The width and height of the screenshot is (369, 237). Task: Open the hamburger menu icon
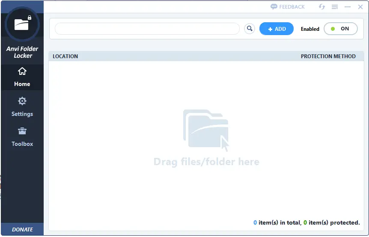(x=335, y=7)
